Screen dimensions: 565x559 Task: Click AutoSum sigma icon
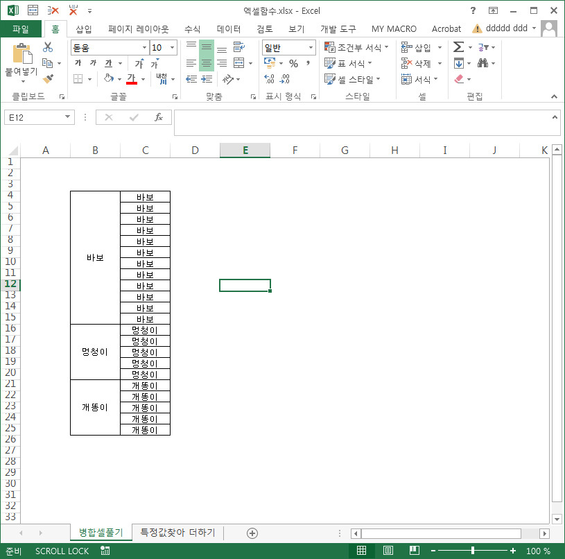(x=458, y=47)
